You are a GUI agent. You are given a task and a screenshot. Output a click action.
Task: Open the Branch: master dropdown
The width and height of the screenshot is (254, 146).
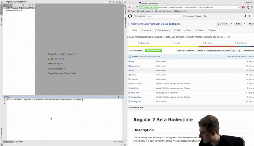tap(136, 51)
